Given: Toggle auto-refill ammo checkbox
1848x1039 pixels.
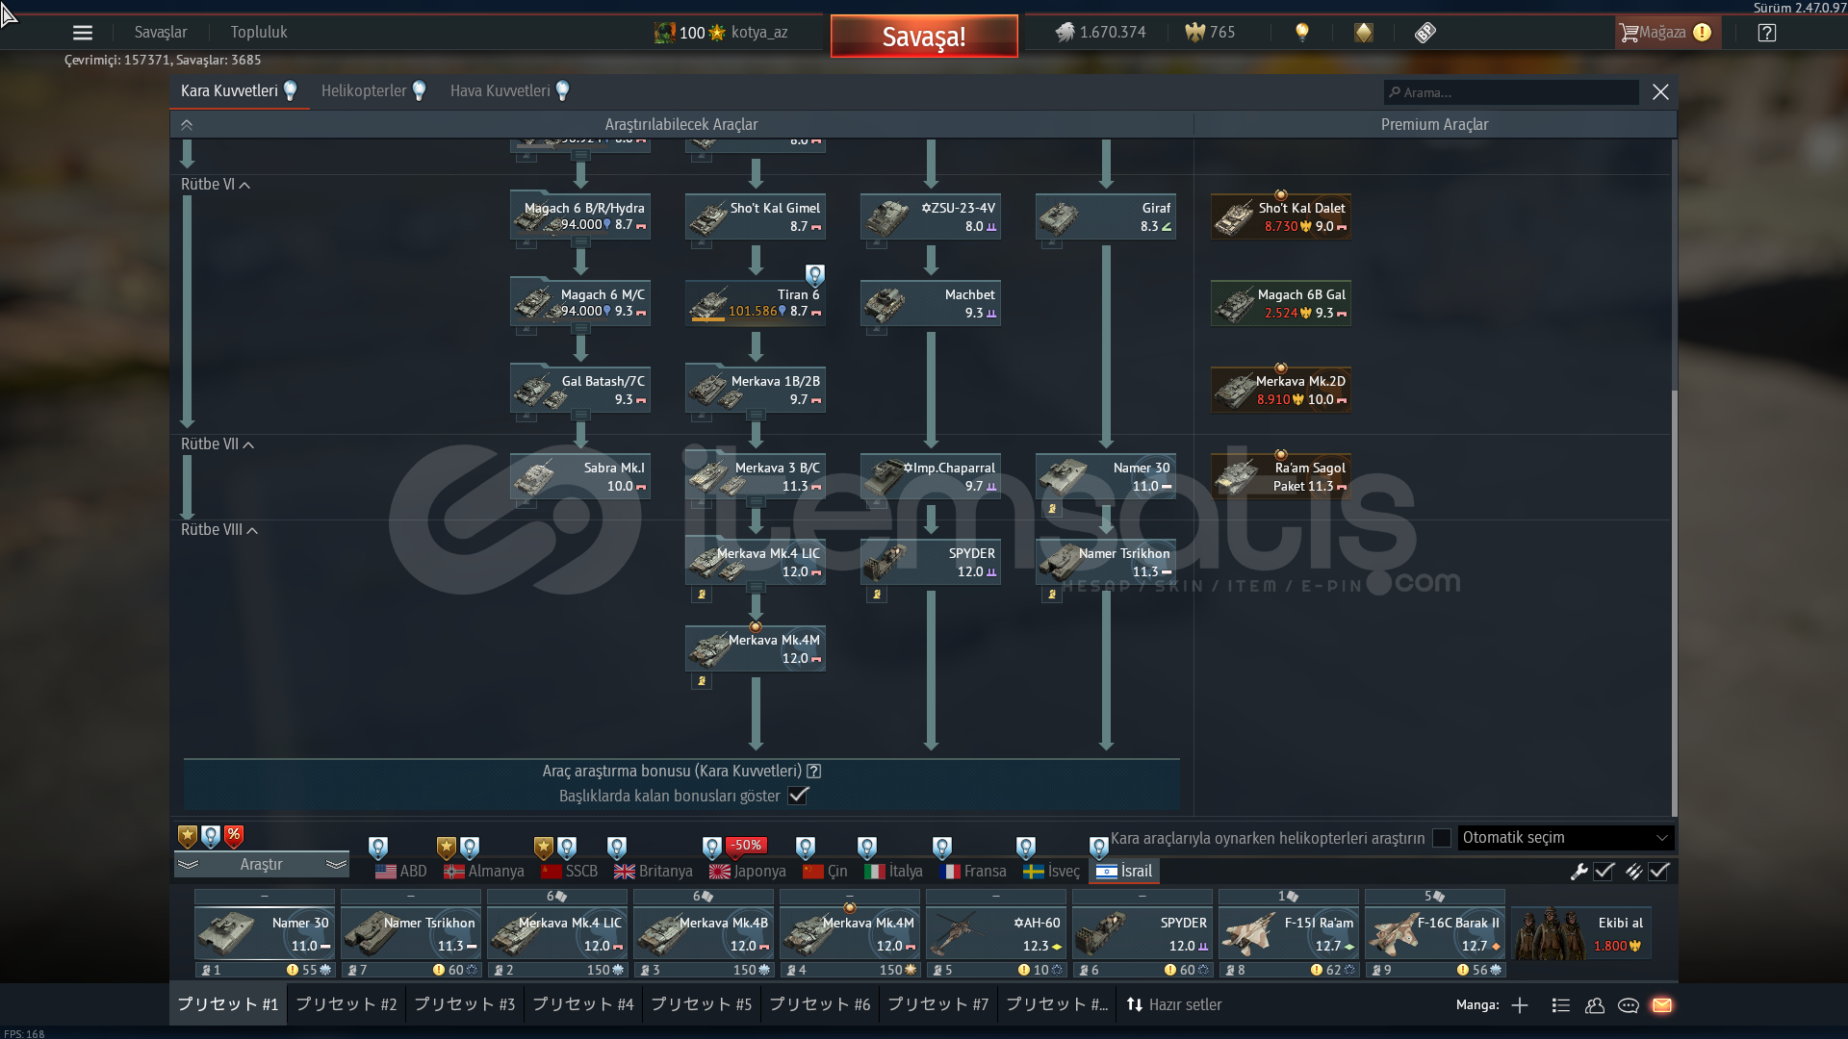Looking at the screenshot, I should (1659, 872).
